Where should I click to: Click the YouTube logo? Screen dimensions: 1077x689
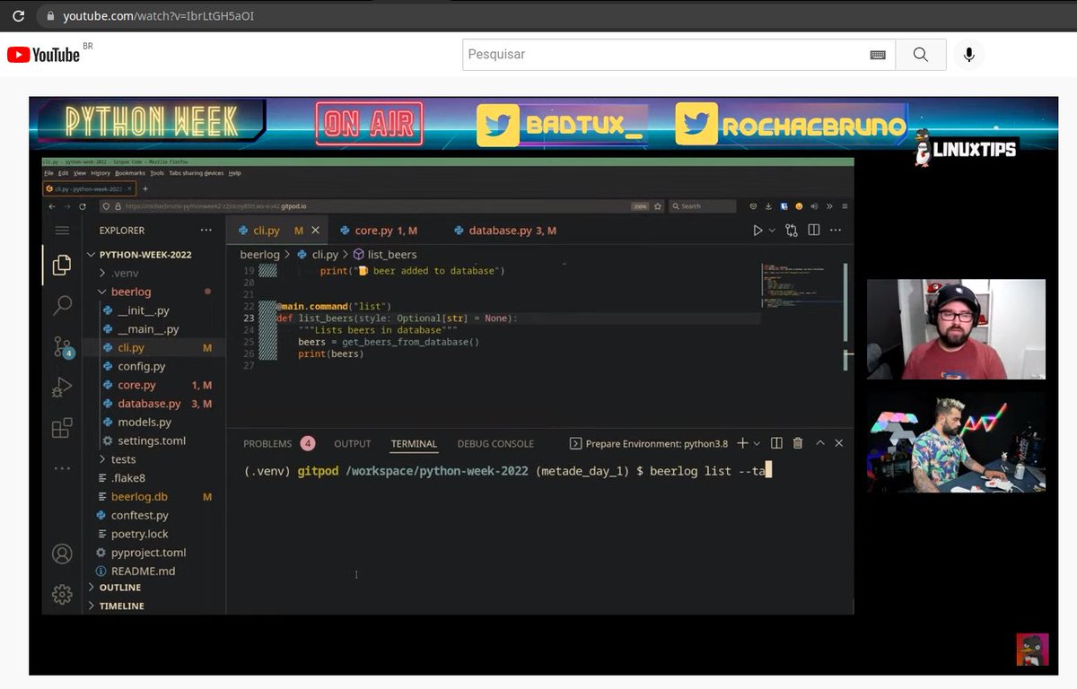pyautogui.click(x=43, y=55)
